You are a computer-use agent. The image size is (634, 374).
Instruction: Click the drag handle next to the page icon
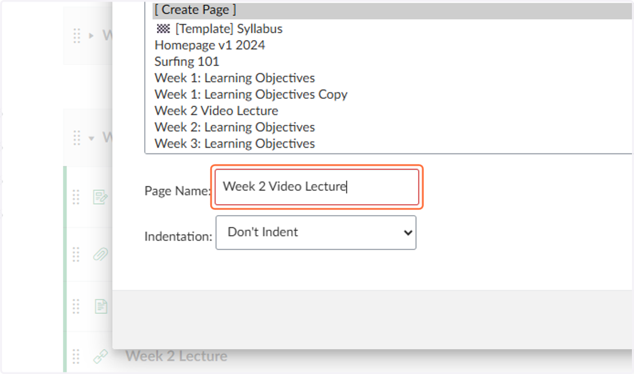coord(76,306)
